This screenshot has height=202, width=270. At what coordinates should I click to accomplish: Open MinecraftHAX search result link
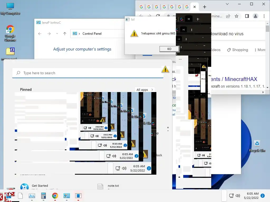click(234, 79)
